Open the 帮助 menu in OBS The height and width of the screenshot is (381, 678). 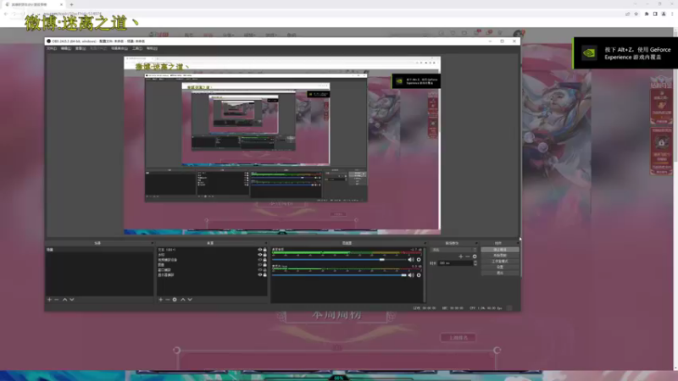tap(152, 48)
